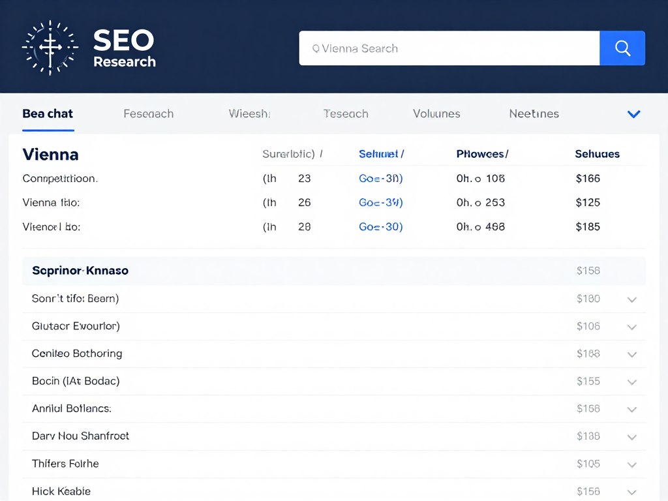Expand the Bocin (IAt Bodac) row chevron
This screenshot has height=501, width=668.
click(631, 382)
